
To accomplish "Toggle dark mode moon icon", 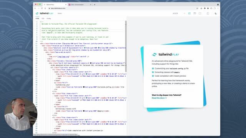I will [x=216, y=13].
